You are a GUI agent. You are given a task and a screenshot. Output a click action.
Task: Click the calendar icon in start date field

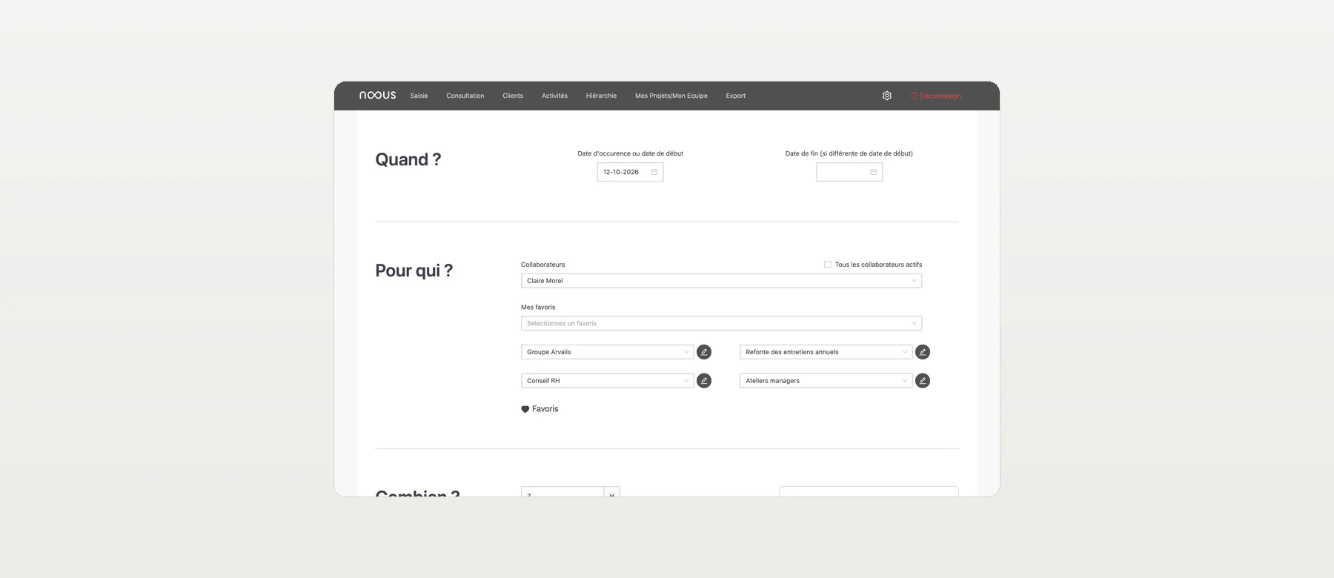tap(654, 172)
